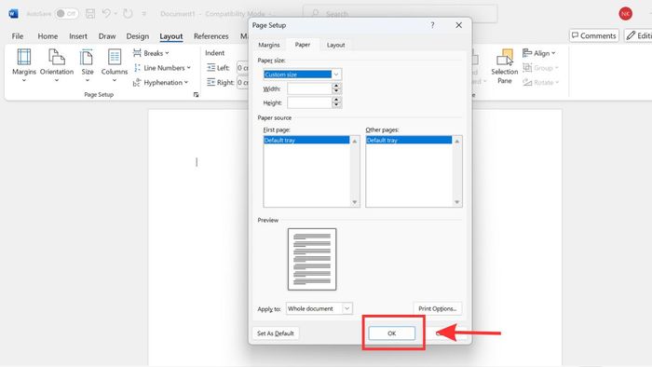Switch to the Insert ribbon tab
652x367 pixels.
[x=78, y=36]
